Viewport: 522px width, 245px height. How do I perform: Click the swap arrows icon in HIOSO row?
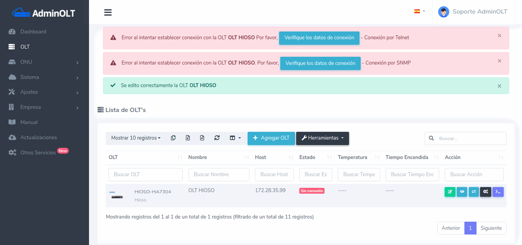tap(474, 192)
